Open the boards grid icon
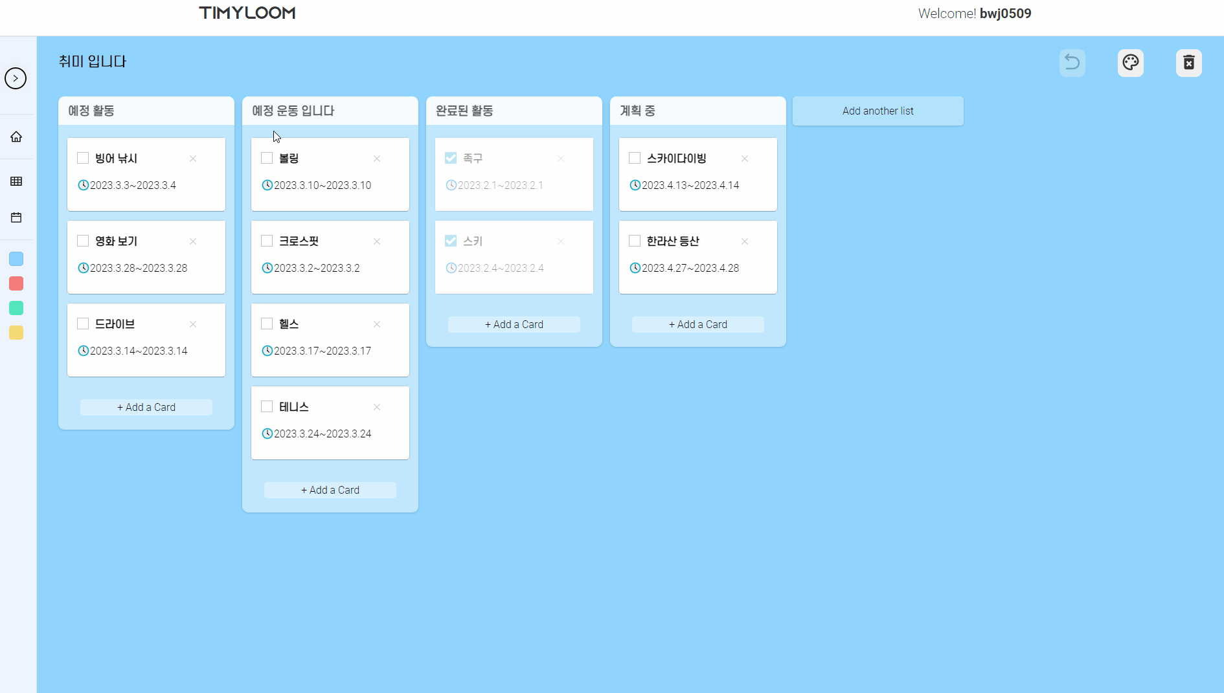The image size is (1224, 693). tap(16, 181)
